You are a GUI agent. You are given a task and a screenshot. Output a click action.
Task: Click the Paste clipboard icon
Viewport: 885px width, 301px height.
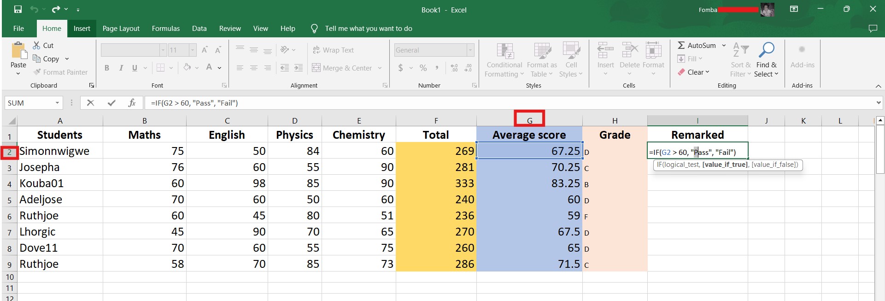[18, 51]
